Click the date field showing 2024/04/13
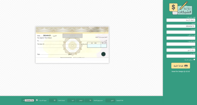Viewport: 197px width, 105px height. (x=181, y=26)
